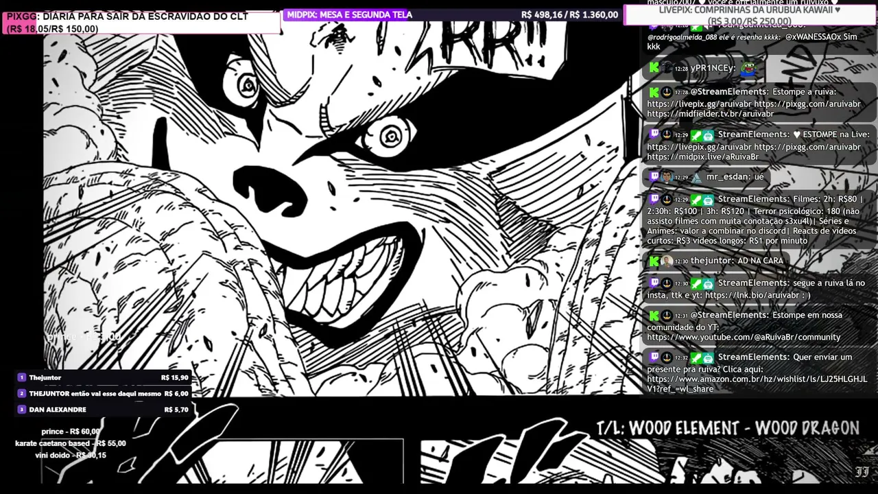Click the rank 1 badge beside Thejuntor

tap(21, 377)
